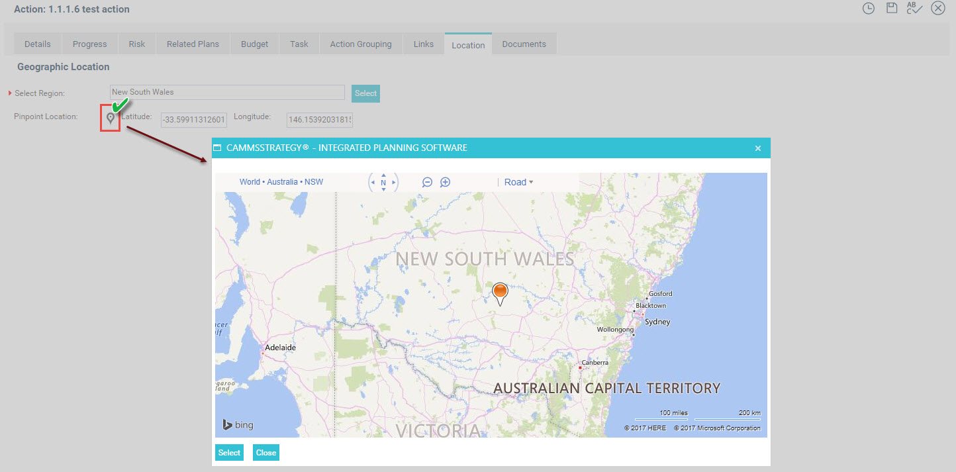Viewport: 956px width, 472px height.
Task: Click the Close button below the map
Action: click(266, 453)
